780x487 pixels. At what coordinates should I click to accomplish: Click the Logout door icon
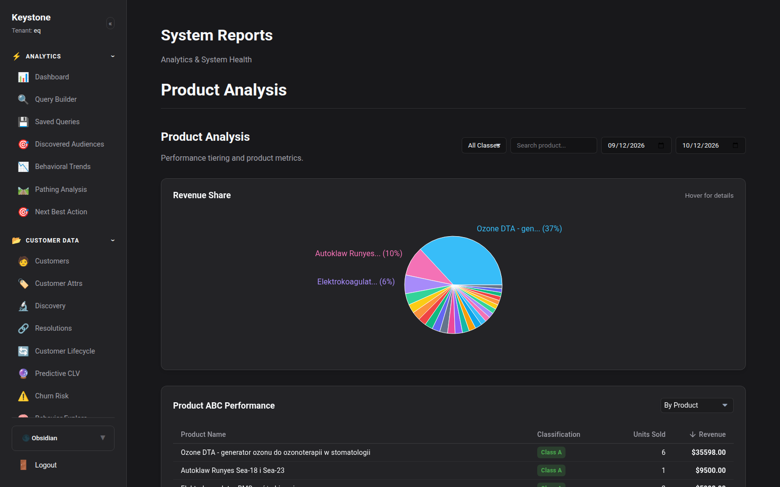pyautogui.click(x=23, y=465)
